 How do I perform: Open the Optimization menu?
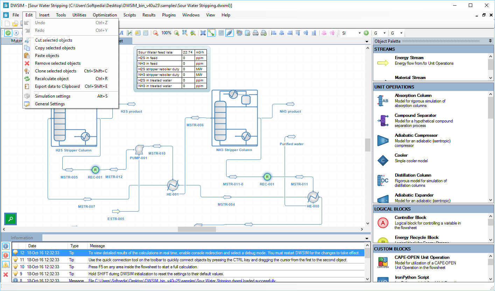pyautogui.click(x=105, y=15)
